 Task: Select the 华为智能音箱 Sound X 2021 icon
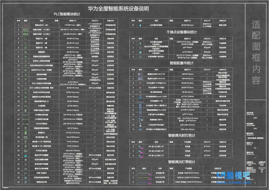click(x=140, y=96)
